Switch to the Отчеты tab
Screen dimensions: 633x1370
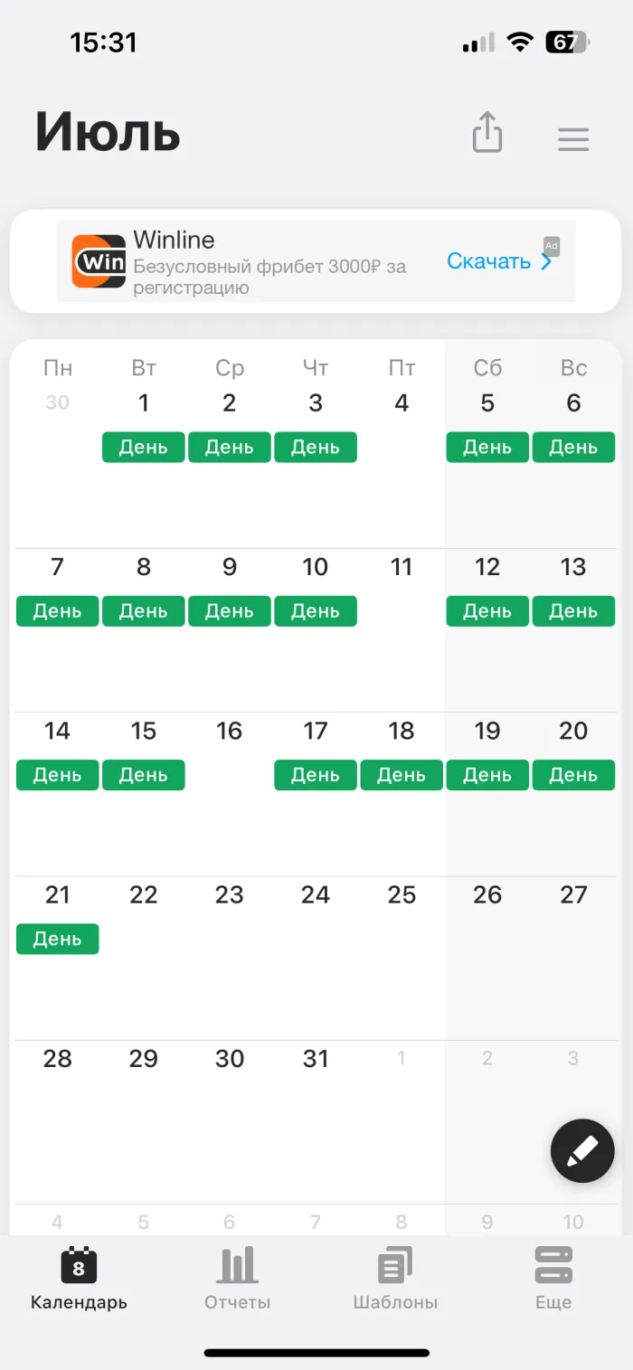click(237, 1278)
